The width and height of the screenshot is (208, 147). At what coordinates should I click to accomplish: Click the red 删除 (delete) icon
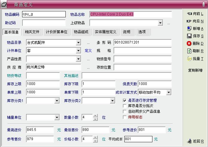[x=189, y=44]
